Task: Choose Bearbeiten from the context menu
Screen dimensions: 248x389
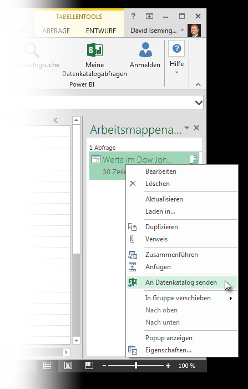Action: [182, 171]
